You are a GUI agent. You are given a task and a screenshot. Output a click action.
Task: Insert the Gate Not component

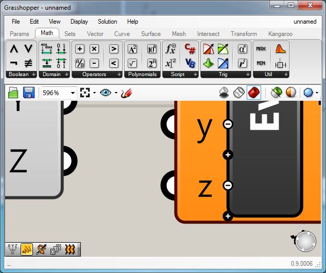click(x=14, y=63)
